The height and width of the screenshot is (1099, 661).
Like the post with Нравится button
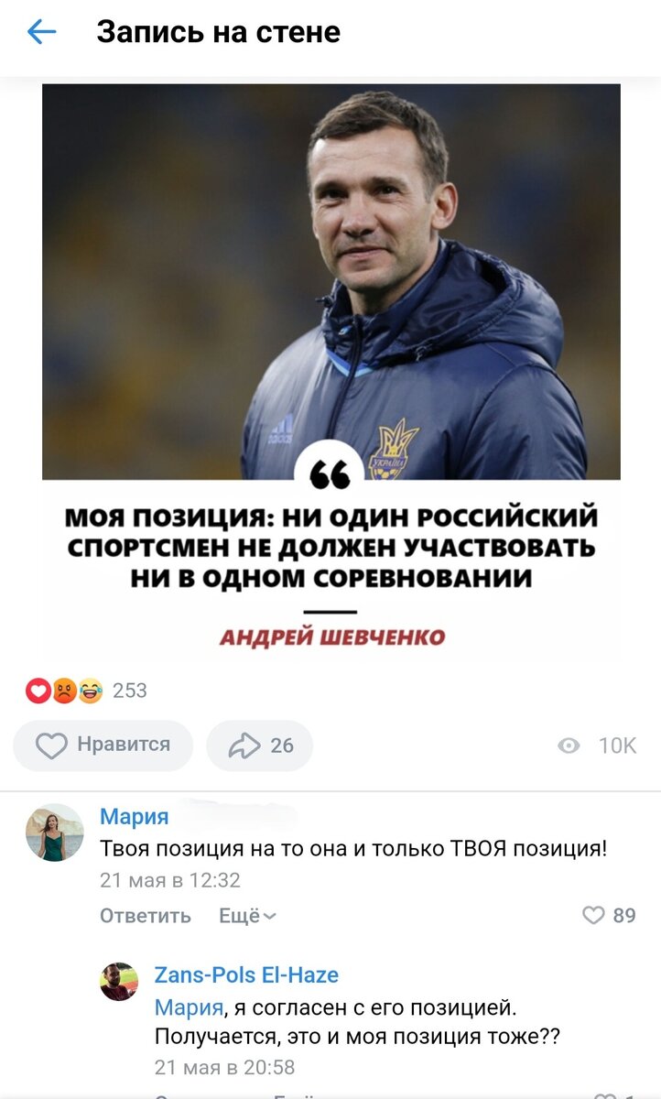(103, 745)
